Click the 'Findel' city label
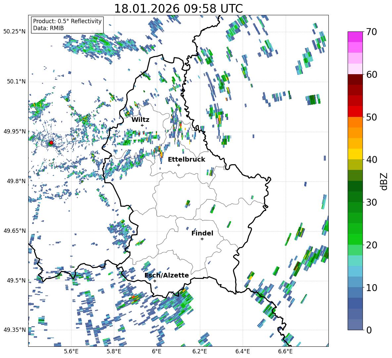392x358 pixels. [202, 233]
